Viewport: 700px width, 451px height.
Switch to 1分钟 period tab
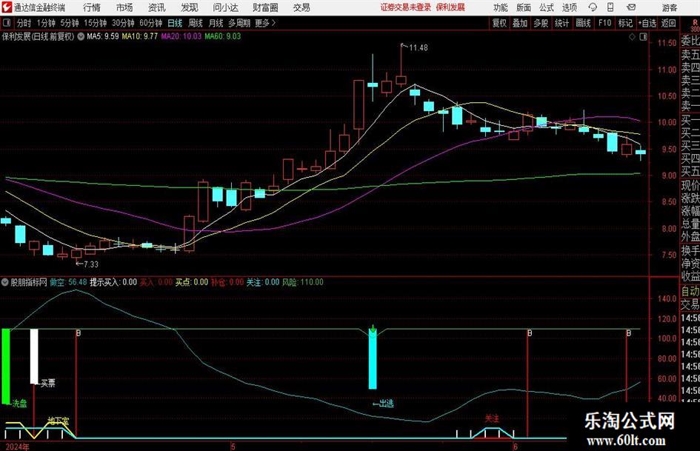[x=46, y=23]
